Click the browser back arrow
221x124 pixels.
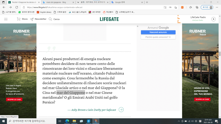(4, 7)
